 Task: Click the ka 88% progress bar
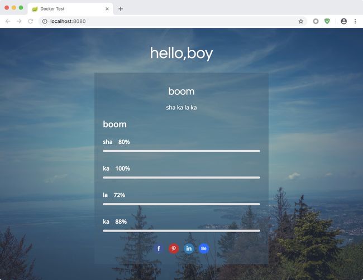[x=181, y=231]
